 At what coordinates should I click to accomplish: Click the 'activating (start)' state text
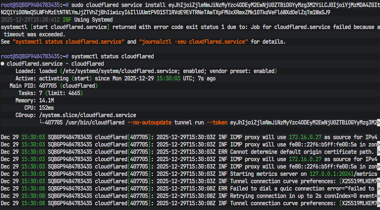(x=65, y=79)
